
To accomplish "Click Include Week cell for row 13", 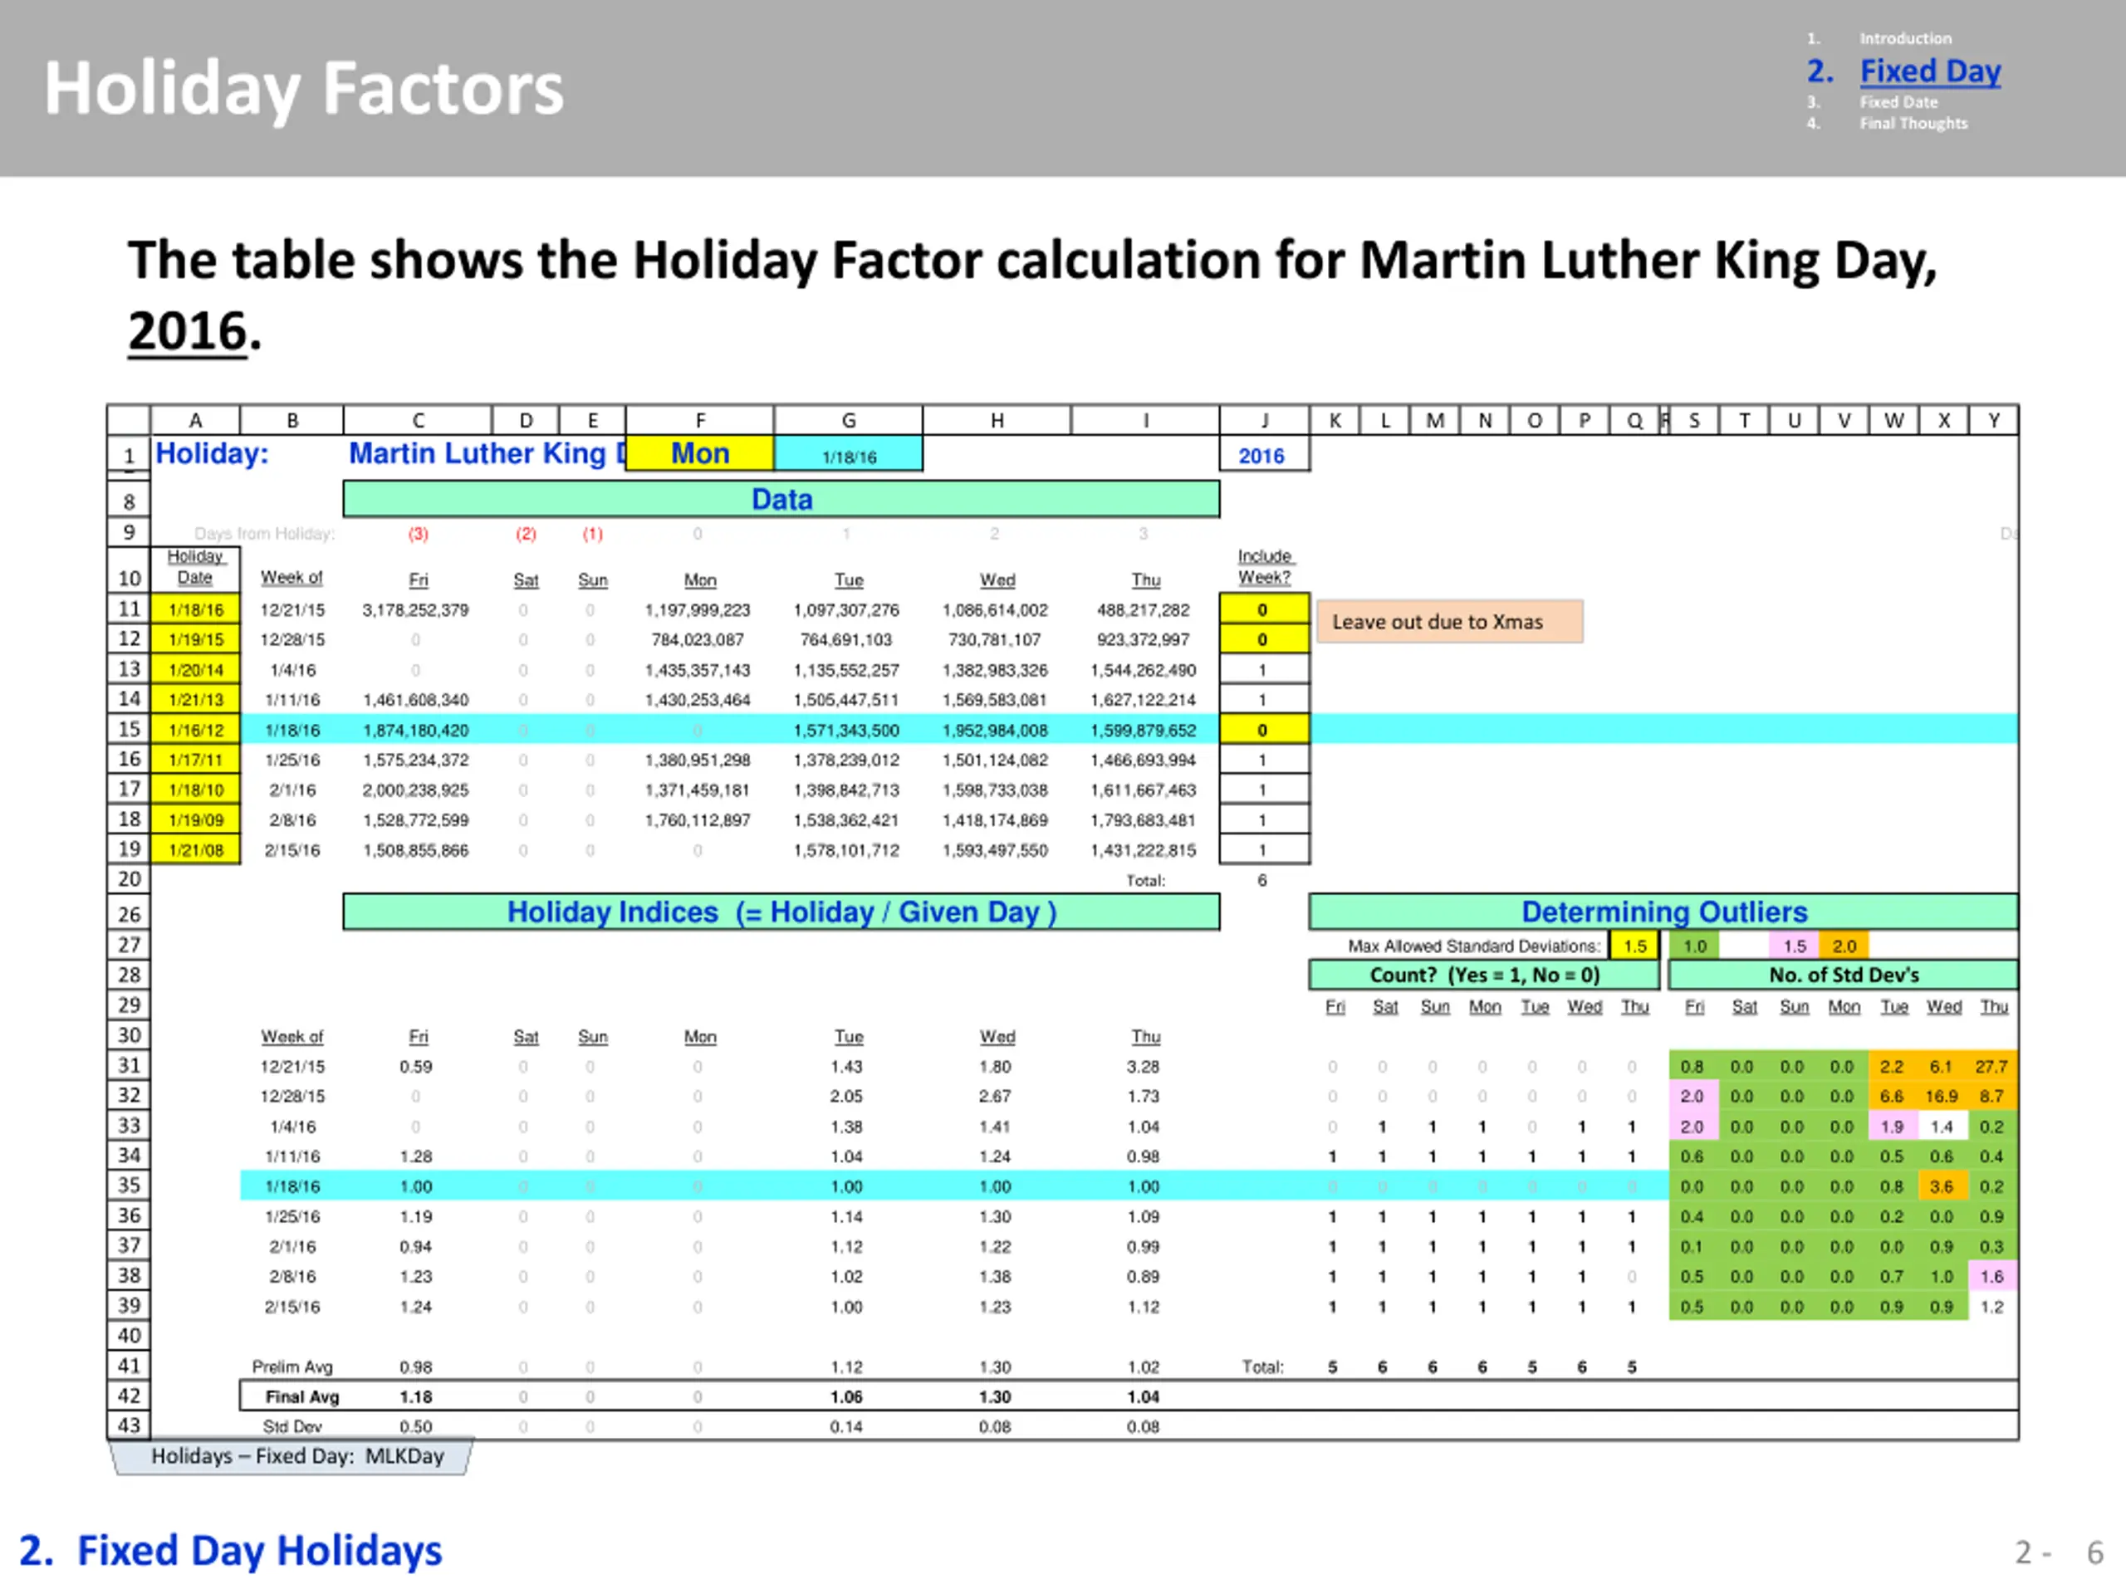I will coord(1264,670).
